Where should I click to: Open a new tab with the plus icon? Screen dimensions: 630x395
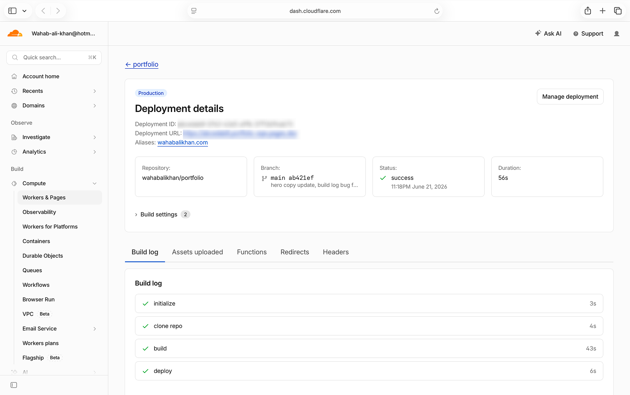[x=602, y=11]
